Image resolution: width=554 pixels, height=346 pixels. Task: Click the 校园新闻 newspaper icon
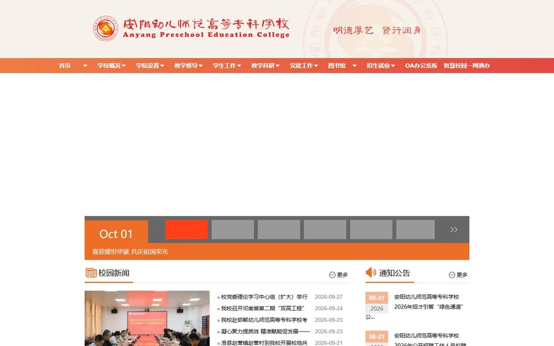pyautogui.click(x=91, y=273)
